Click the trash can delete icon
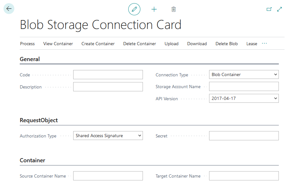 pos(173,9)
